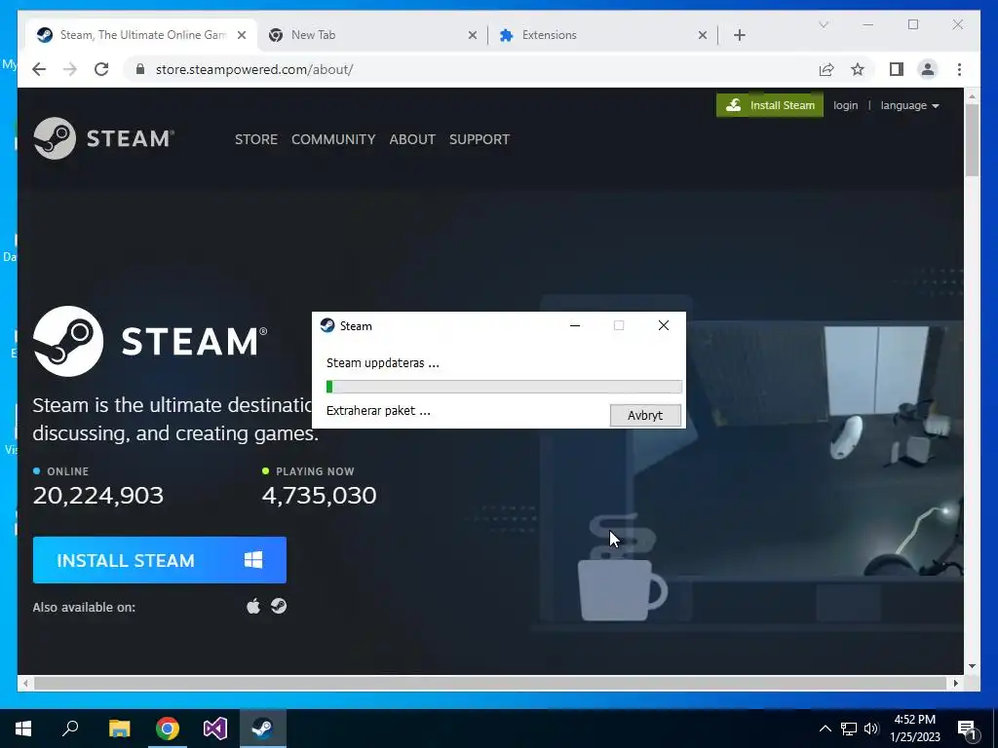Click the login link
Image resolution: width=998 pixels, height=748 pixels.
[x=845, y=105]
